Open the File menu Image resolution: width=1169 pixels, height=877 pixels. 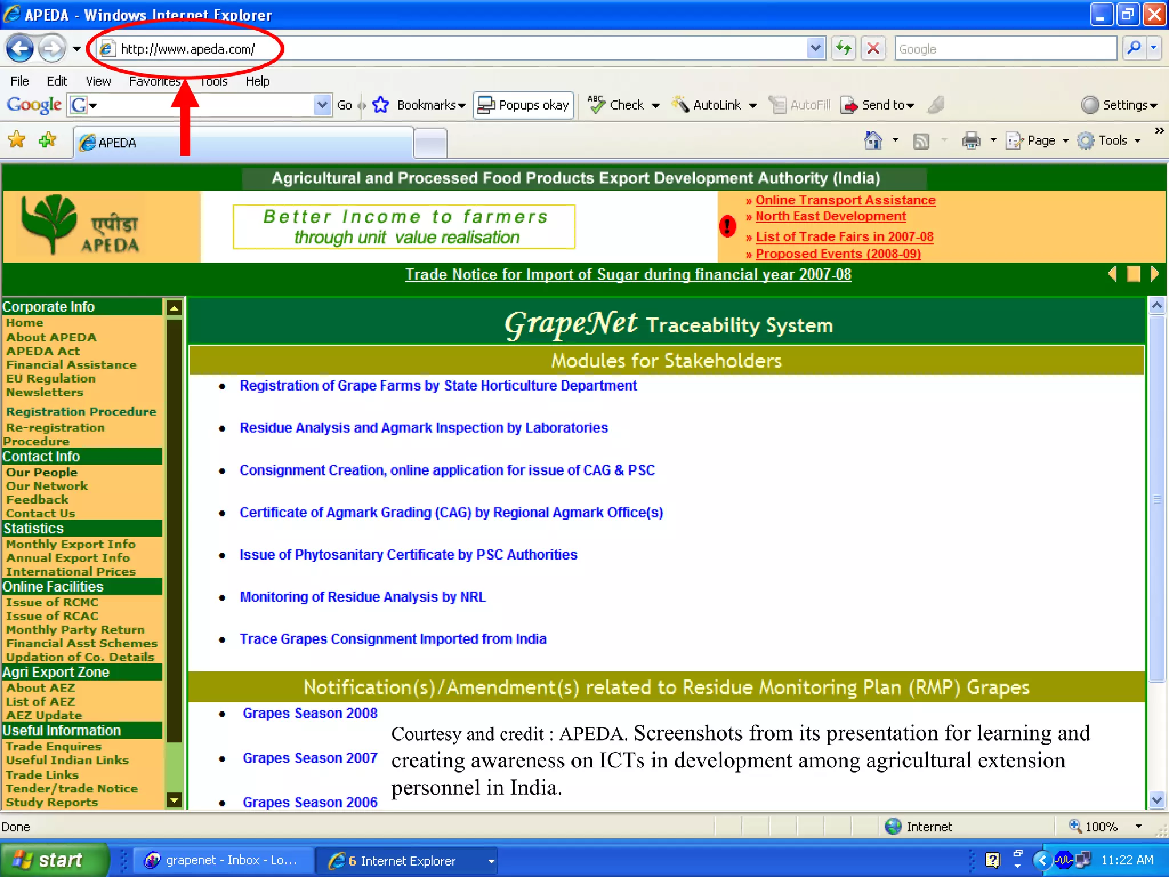19,81
